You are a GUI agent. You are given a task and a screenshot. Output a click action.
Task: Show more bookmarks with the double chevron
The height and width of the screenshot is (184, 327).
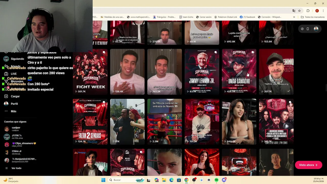coord(294,17)
